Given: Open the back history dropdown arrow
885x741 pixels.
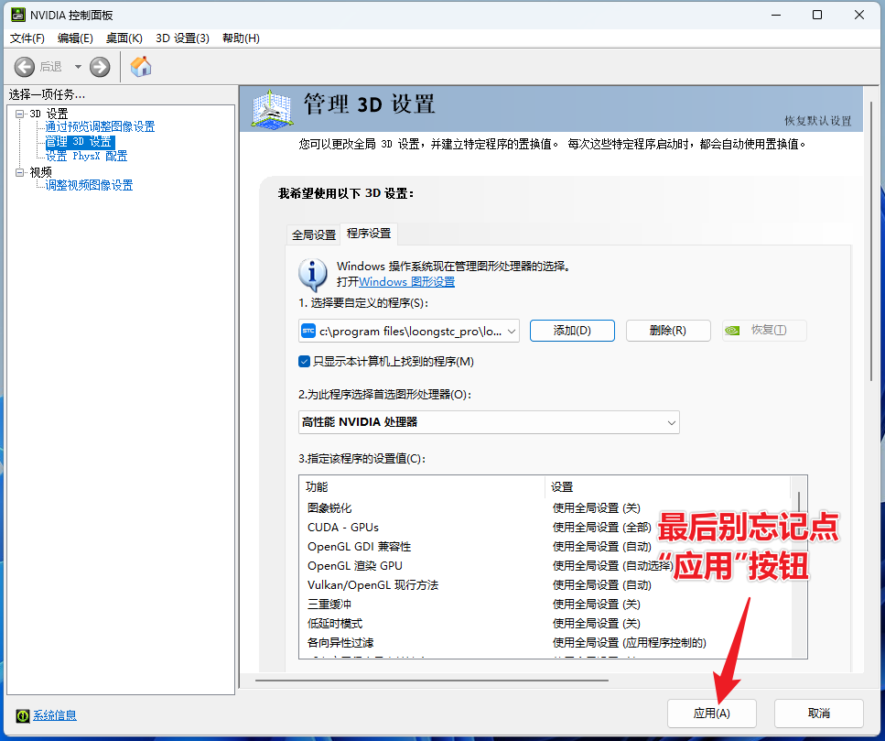Looking at the screenshot, I should [78, 67].
